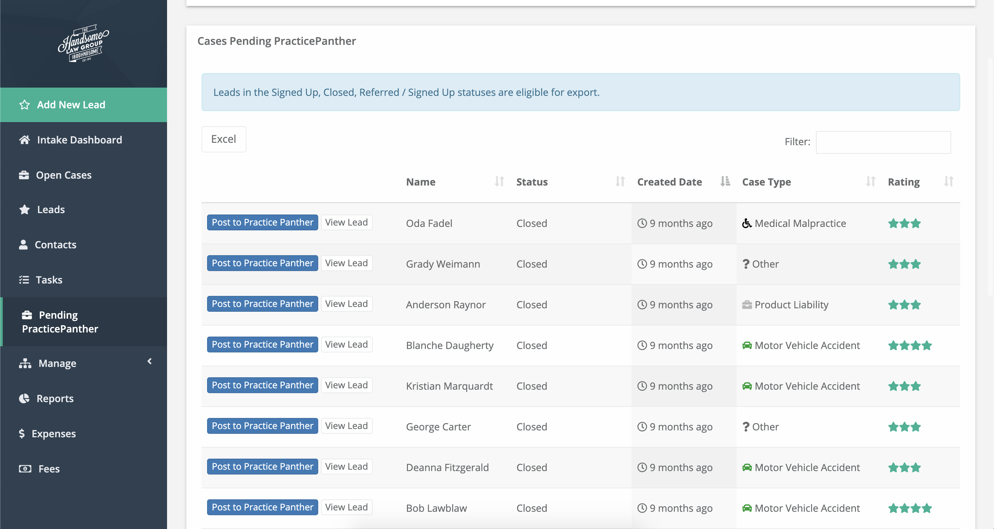Viewport: 994px width, 529px height.
Task: Open Fees from the sidebar
Action: (x=83, y=468)
